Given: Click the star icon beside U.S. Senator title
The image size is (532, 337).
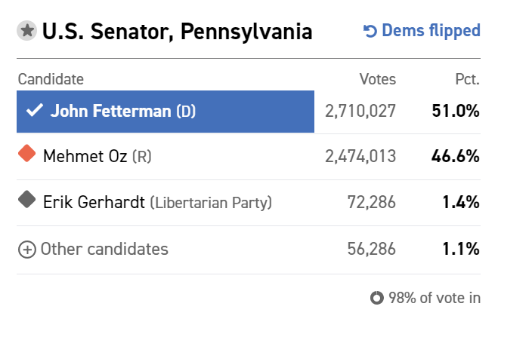Looking at the screenshot, I should click(x=26, y=31).
